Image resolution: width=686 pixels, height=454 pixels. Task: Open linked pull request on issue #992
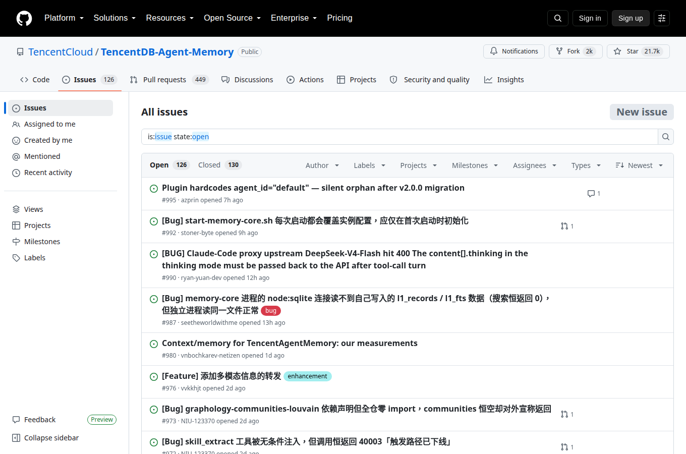coord(567,226)
